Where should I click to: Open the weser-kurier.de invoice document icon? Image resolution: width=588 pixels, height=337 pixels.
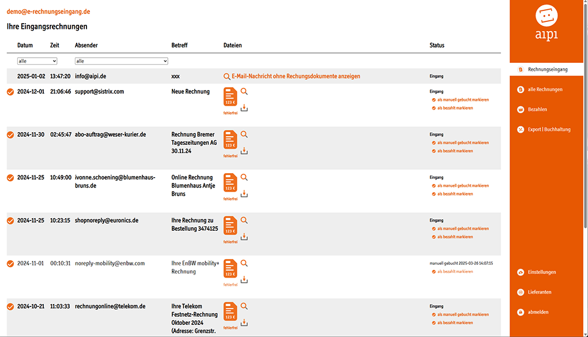pyautogui.click(x=230, y=140)
